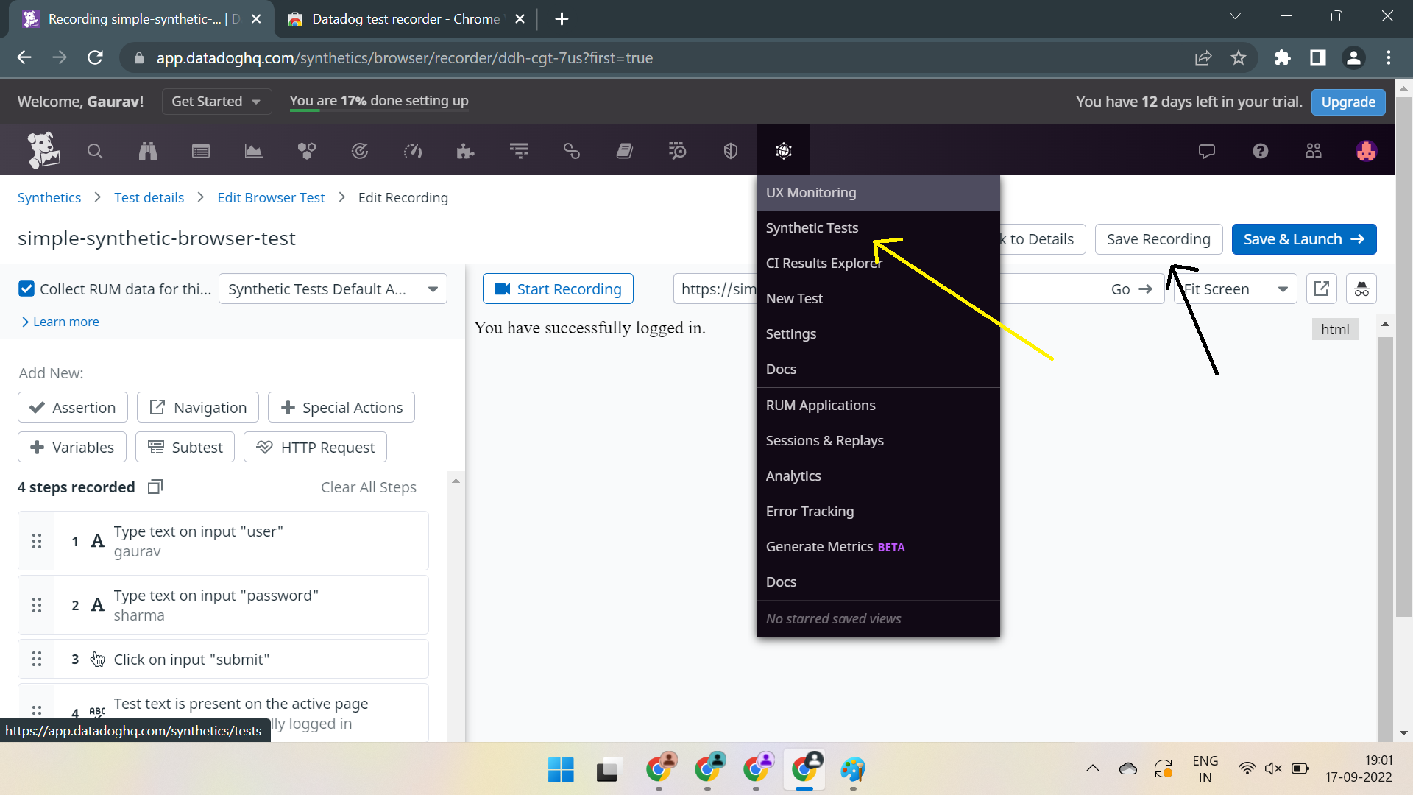Click Save Recording button
The image size is (1413, 795).
pos(1158,239)
